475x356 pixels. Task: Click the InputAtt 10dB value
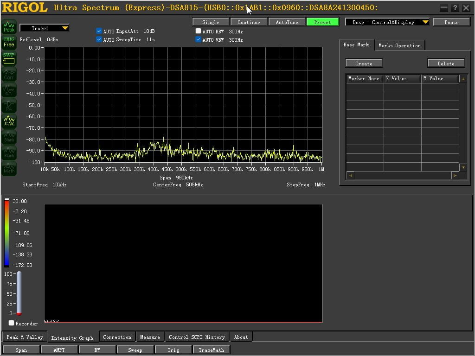(x=149, y=31)
